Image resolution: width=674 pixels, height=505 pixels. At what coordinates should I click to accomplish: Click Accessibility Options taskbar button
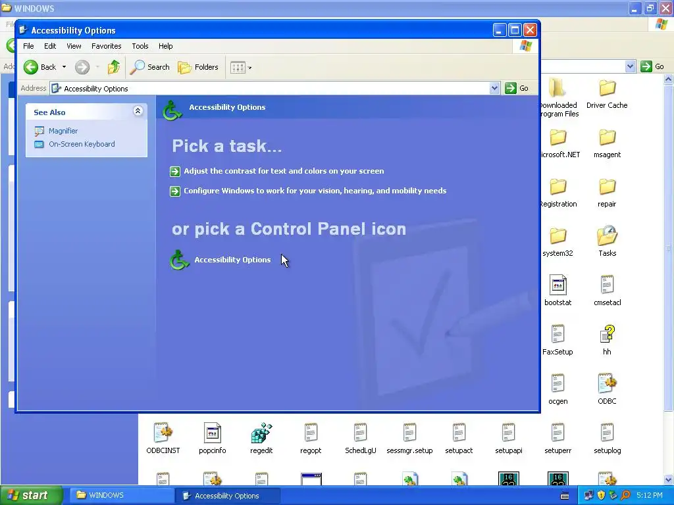click(227, 496)
